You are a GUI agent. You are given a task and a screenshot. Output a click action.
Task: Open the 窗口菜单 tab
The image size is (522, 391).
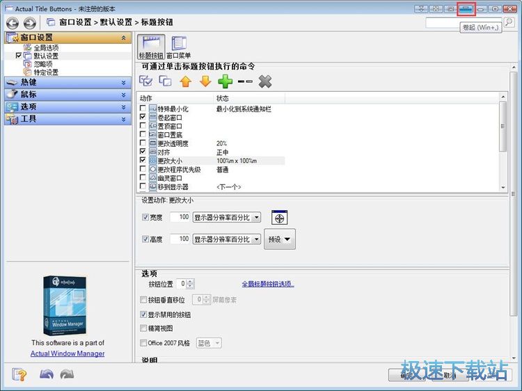[x=178, y=47]
